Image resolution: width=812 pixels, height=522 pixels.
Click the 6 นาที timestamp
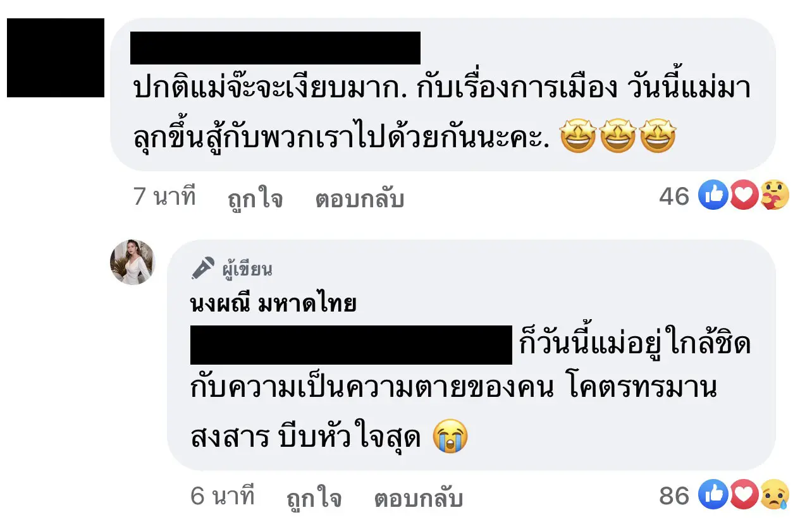[222, 497]
